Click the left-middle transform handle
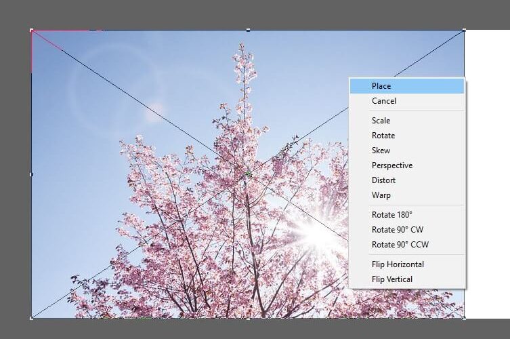 [x=32, y=174]
